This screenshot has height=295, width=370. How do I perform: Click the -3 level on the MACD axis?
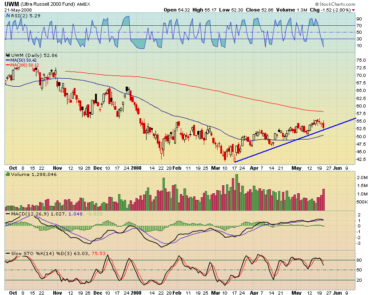coord(359,243)
